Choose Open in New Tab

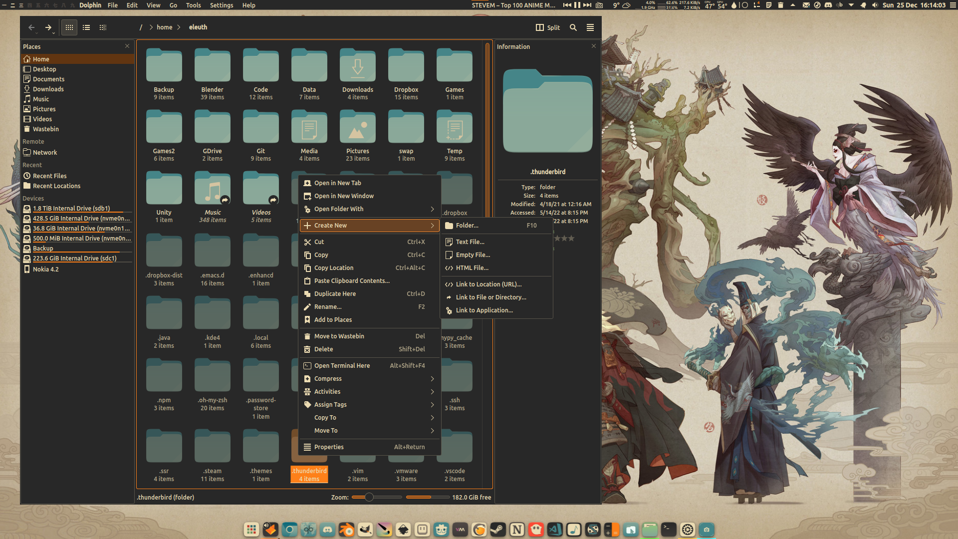[369, 183]
